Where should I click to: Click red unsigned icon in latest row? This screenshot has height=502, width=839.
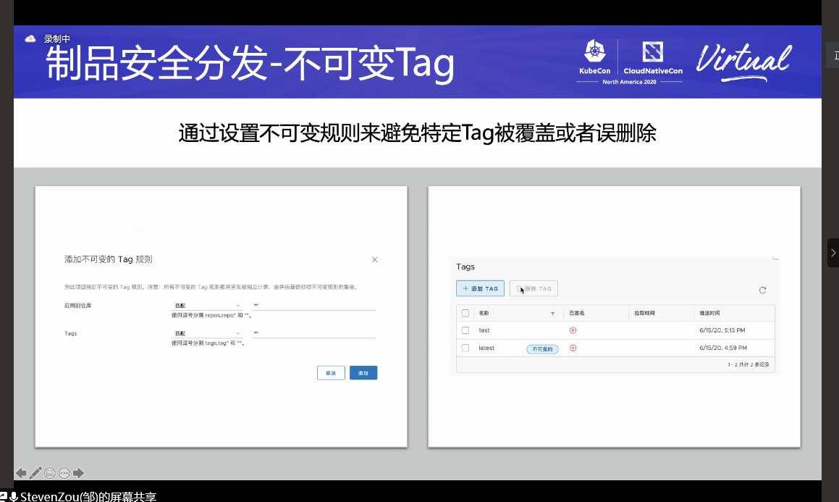573,348
